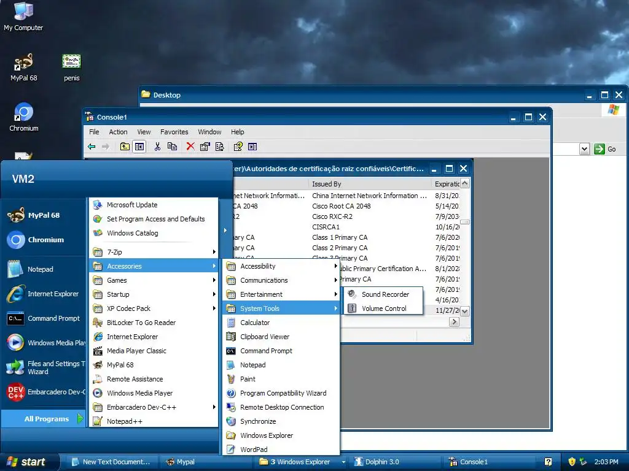Launch Paint from Accessories
This screenshot has width=629, height=471.
(x=281, y=379)
